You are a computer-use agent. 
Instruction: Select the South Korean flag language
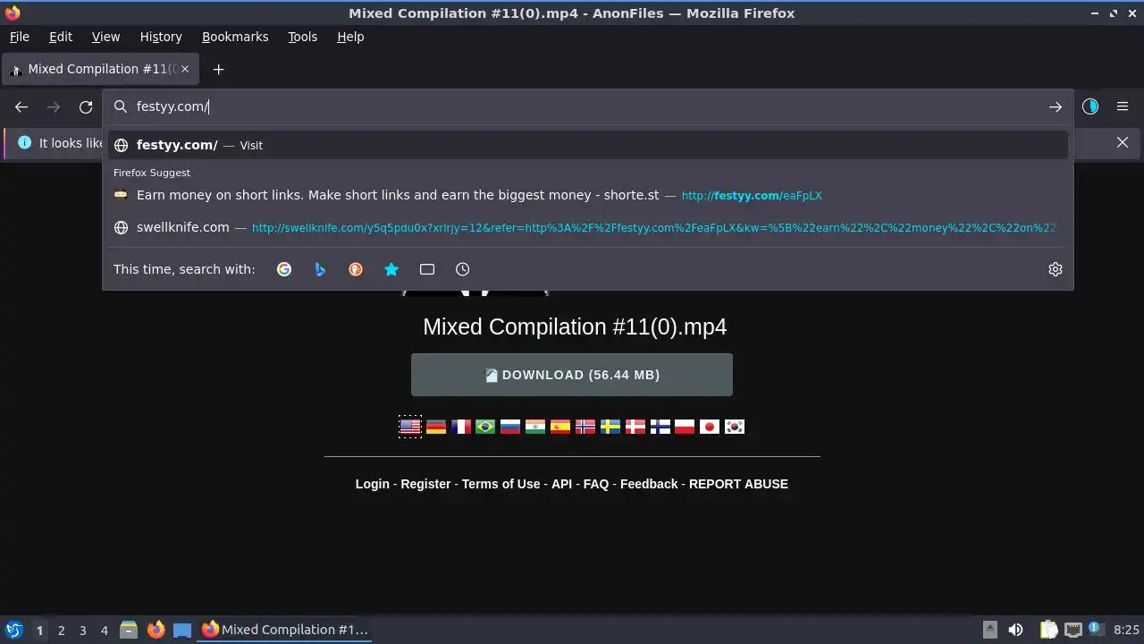click(x=735, y=427)
